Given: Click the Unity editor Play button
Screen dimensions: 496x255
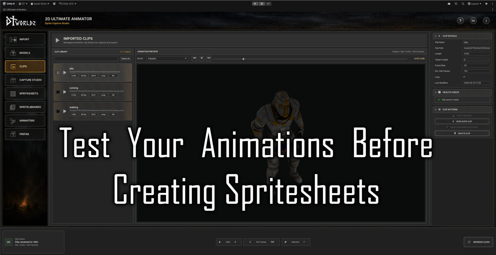Looking at the screenshot, I should tap(255, 4).
